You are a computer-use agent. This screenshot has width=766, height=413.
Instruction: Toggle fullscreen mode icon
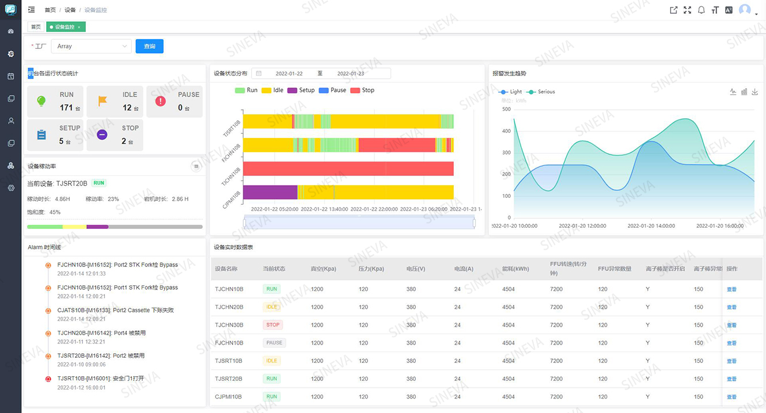point(687,10)
